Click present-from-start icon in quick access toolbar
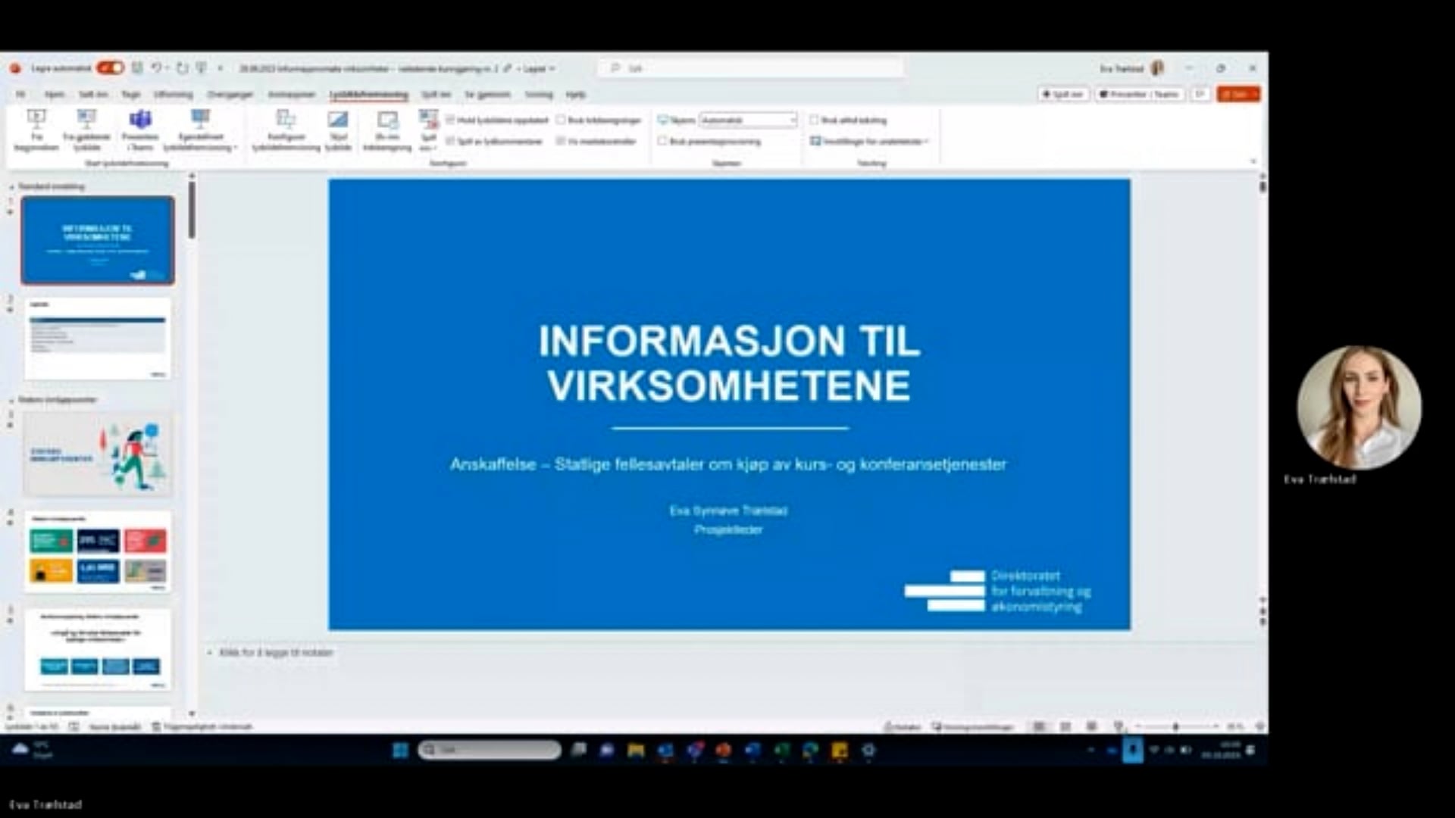Screen dimensions: 1455x818 pos(202,68)
